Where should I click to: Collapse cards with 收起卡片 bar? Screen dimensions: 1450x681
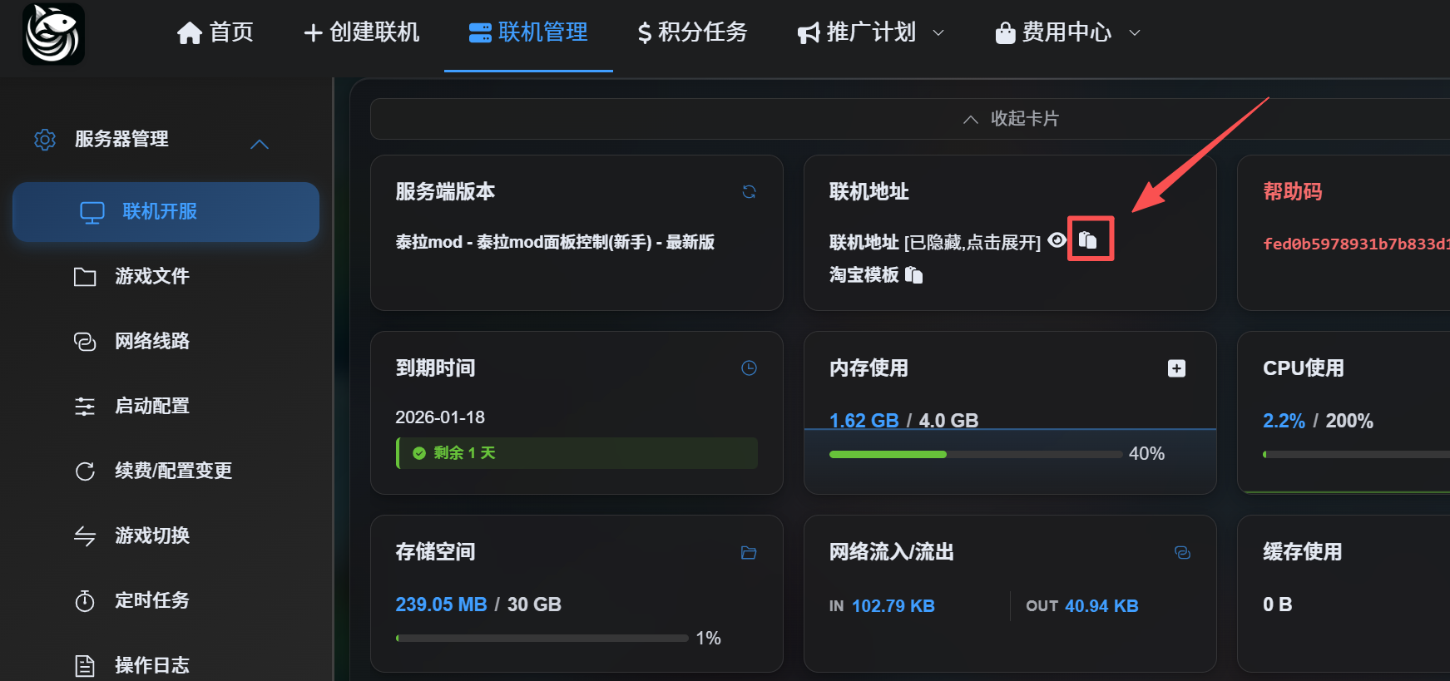point(1010,119)
